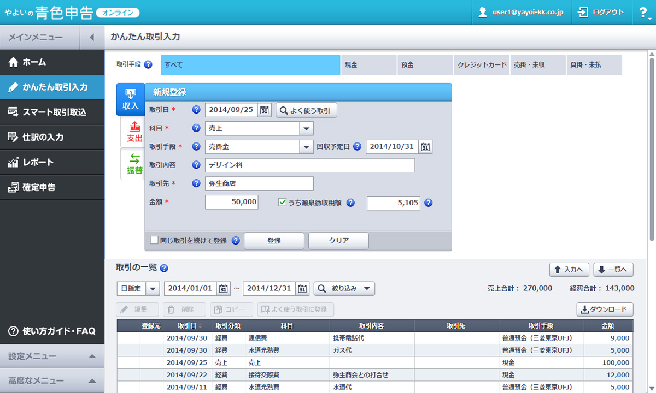This screenshot has width=656, height=393.
Task: Click the 金額 amount input field
Action: (231, 203)
